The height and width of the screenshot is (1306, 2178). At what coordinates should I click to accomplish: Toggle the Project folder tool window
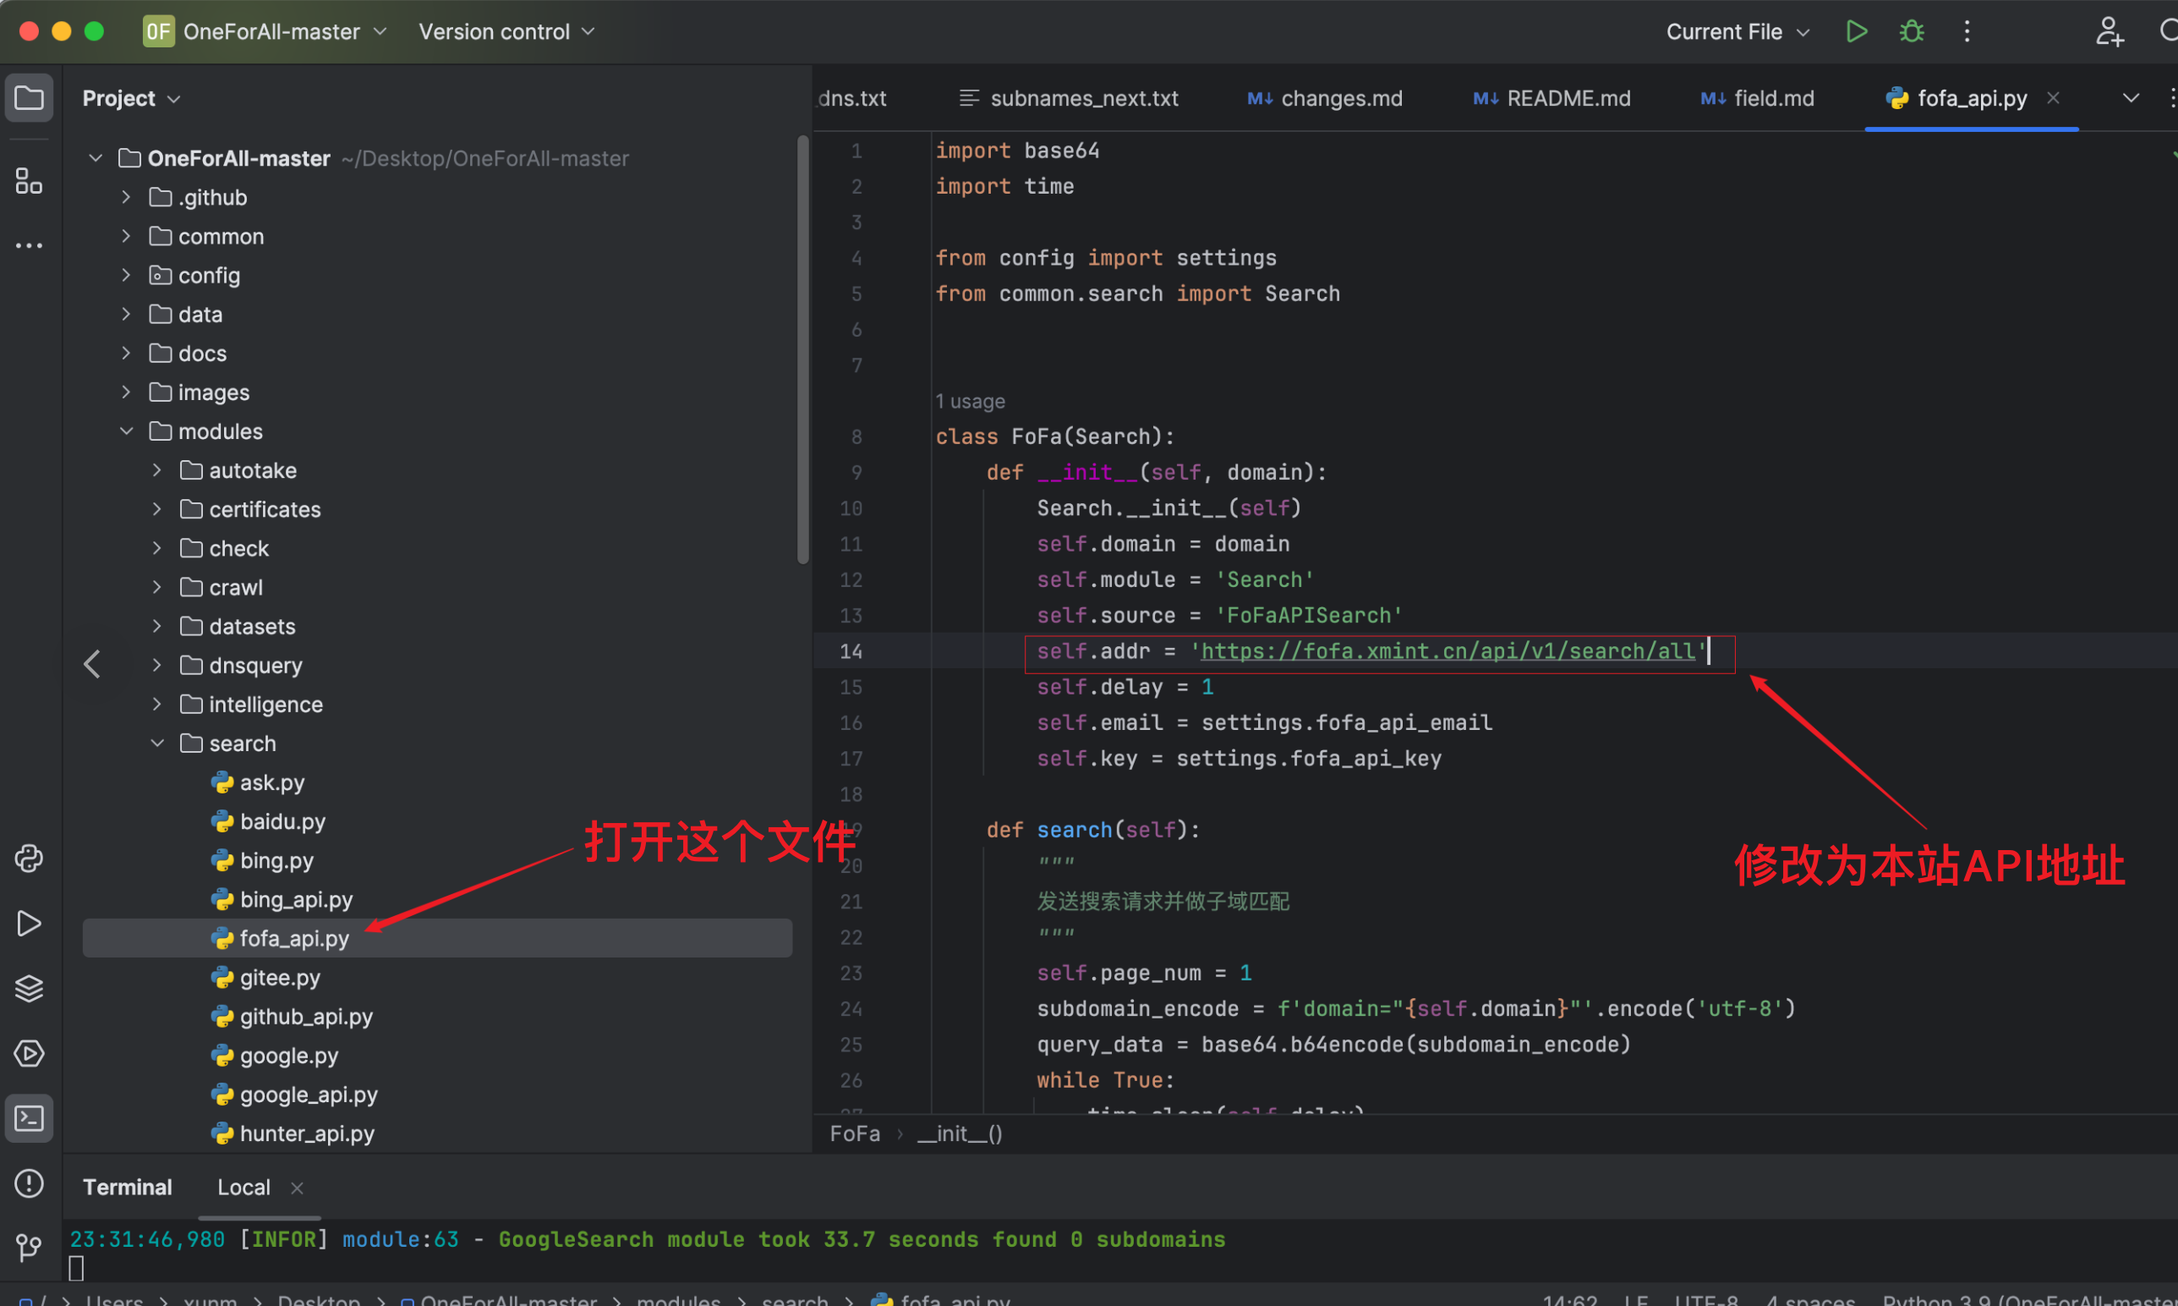tap(29, 97)
